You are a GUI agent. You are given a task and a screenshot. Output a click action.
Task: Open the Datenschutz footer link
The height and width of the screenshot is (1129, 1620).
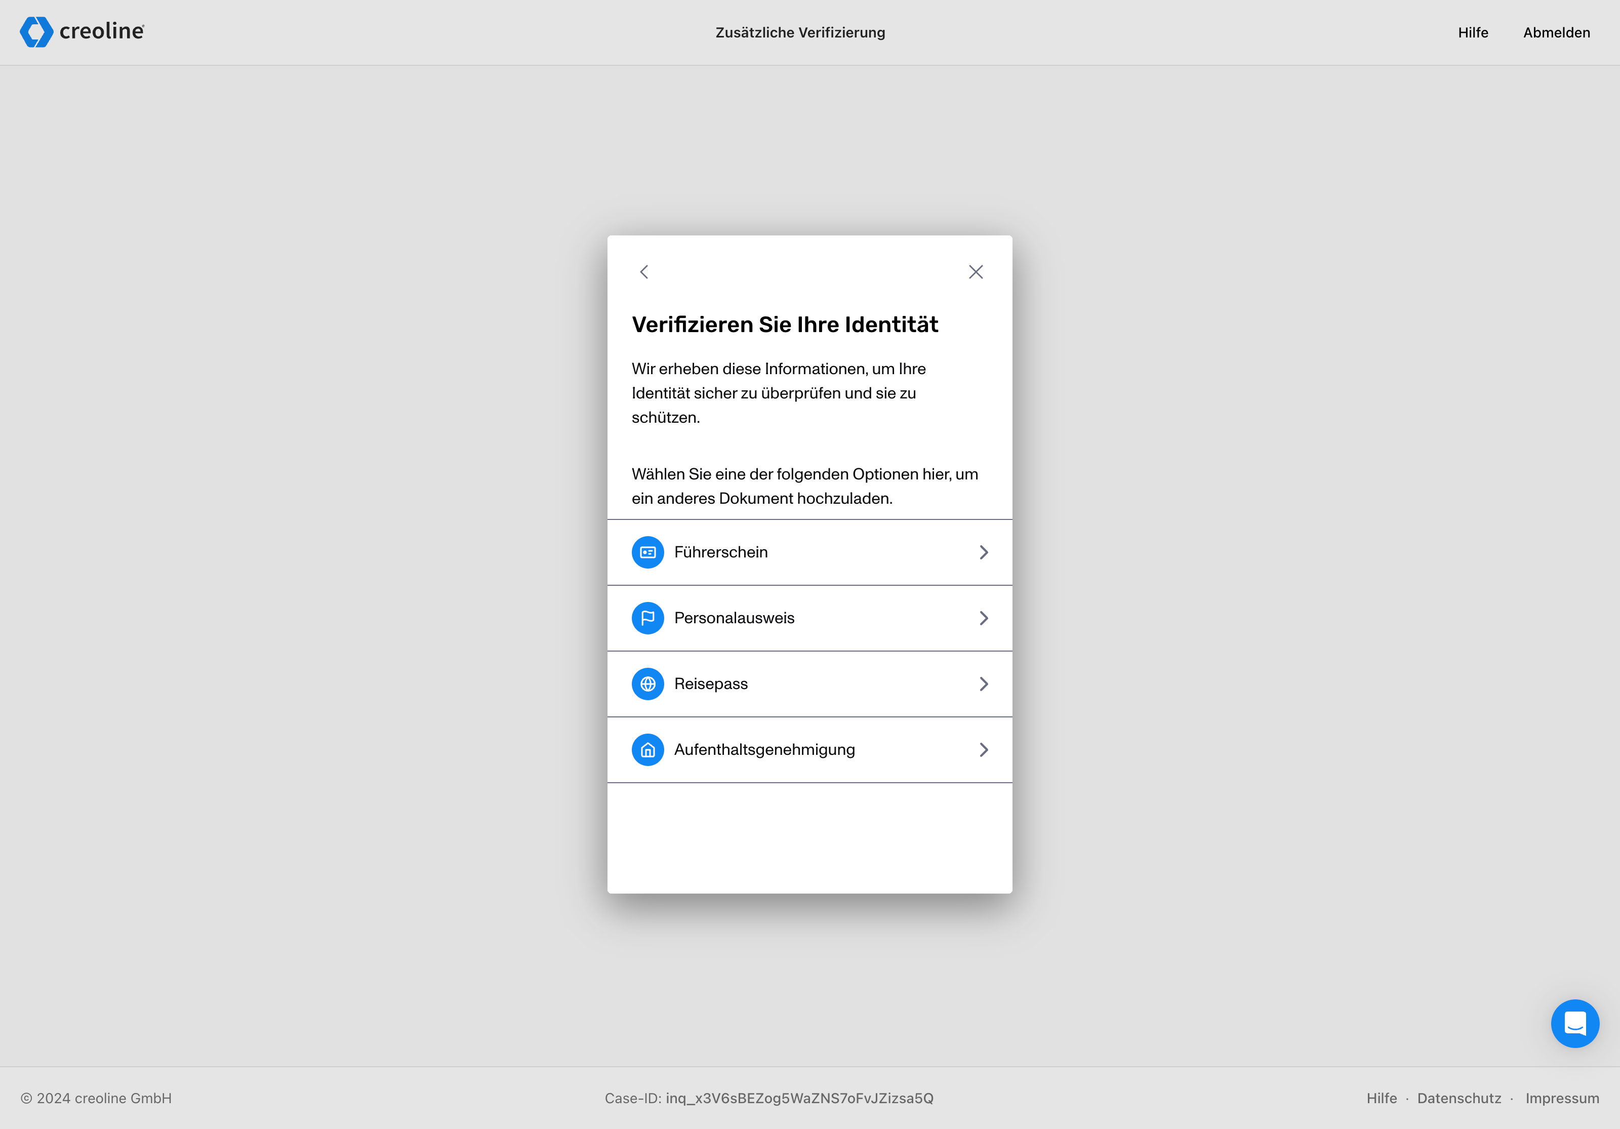tap(1459, 1098)
